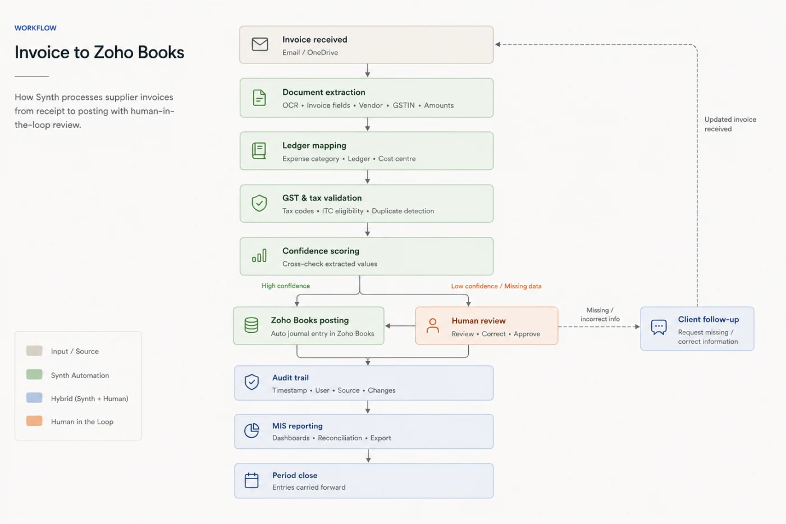Select the Confidence scoring heading
Screen dimensions: 786x524
tap(321, 251)
